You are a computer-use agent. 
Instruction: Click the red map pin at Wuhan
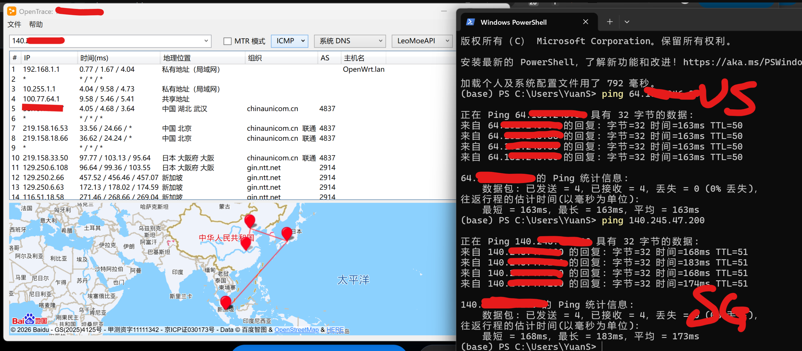click(x=246, y=243)
